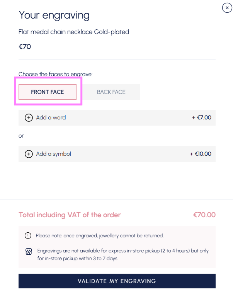Viewport: 233px width, 293px height.
Task: Click the Your engraving heading
Action: (x=54, y=15)
